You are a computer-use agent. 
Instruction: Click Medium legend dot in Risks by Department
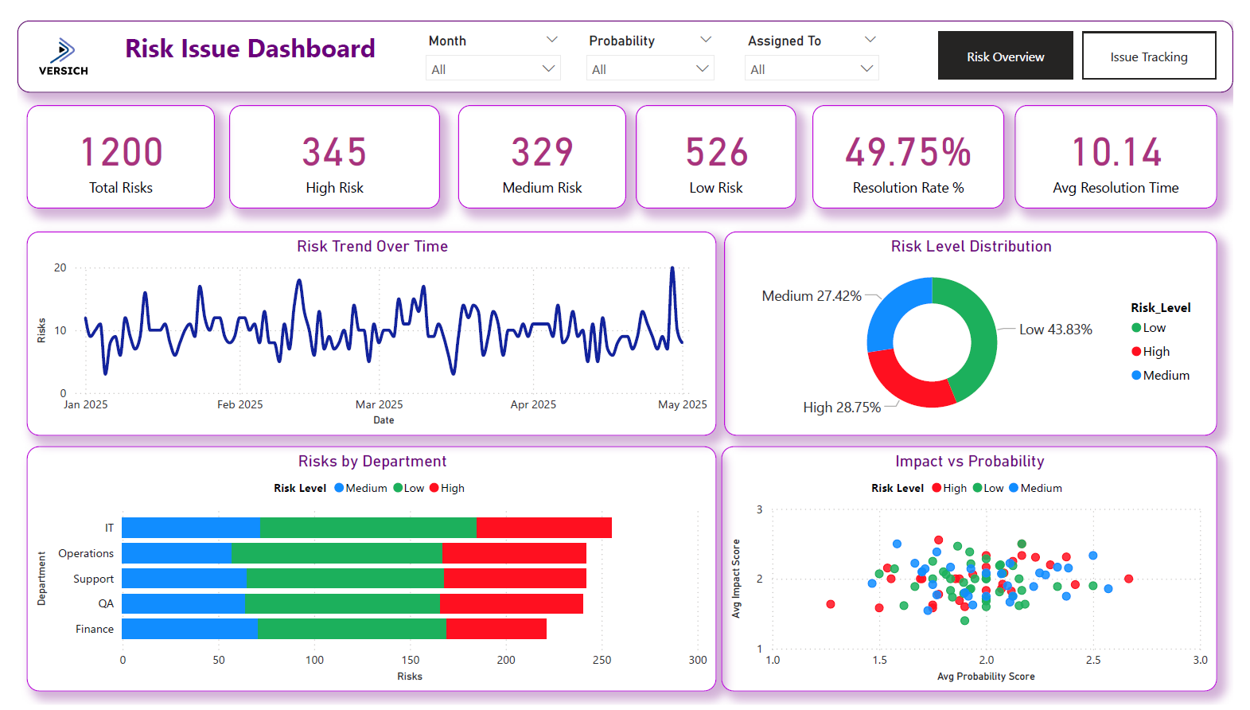tap(339, 488)
